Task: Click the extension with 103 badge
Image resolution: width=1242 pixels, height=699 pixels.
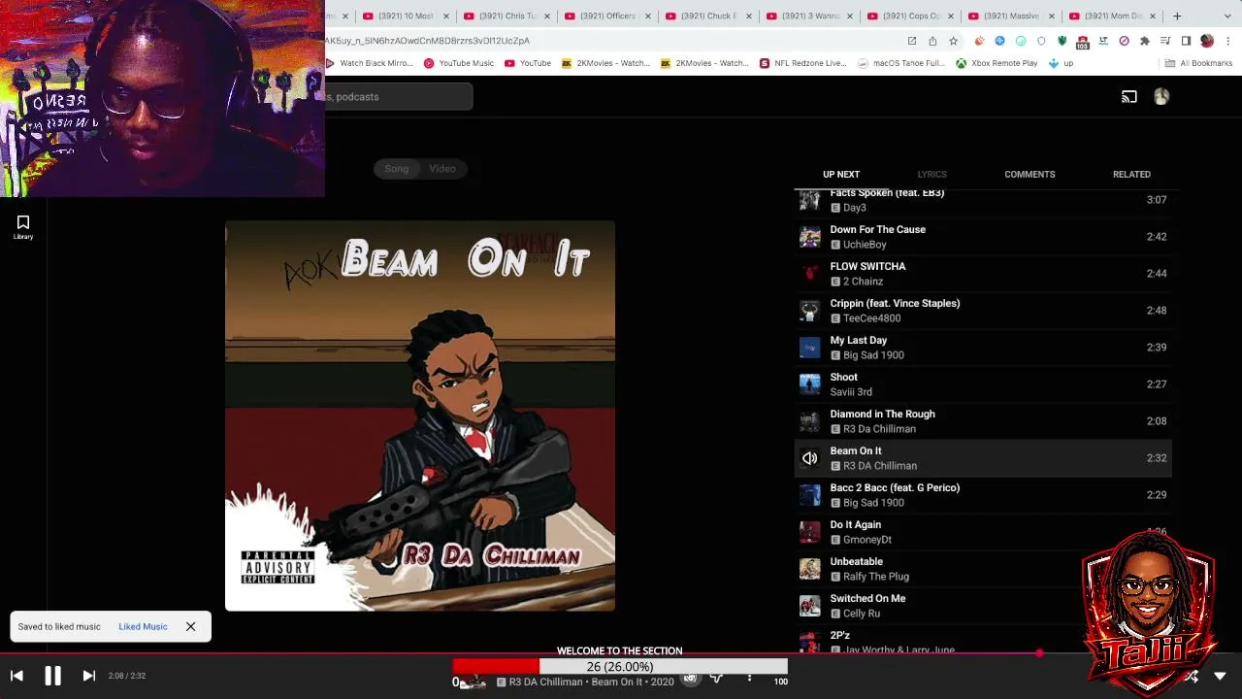Action: point(1083,42)
